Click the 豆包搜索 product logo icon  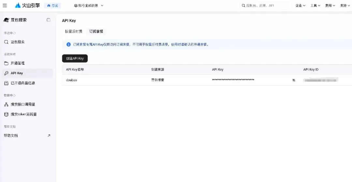pos(6,20)
